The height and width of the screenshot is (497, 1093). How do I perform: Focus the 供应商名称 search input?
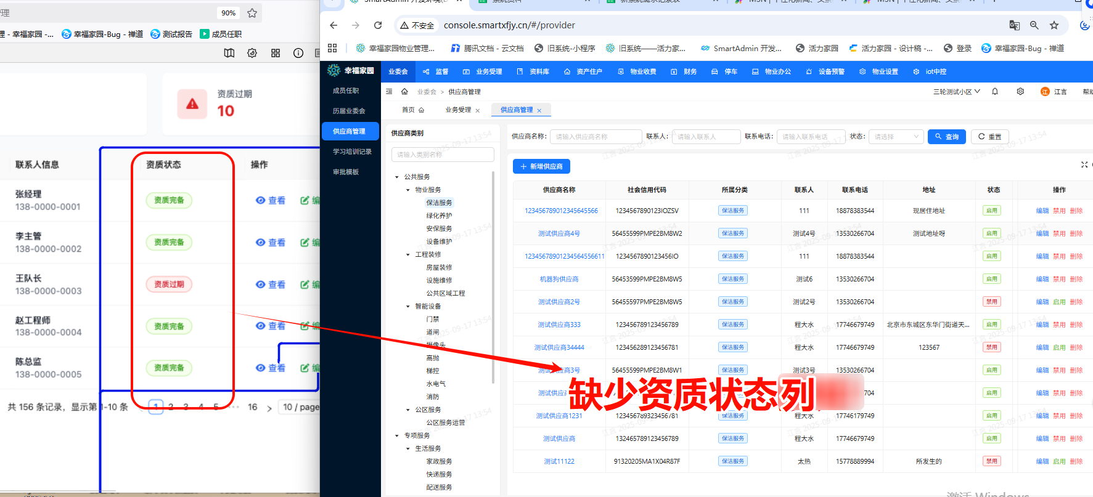coord(596,137)
